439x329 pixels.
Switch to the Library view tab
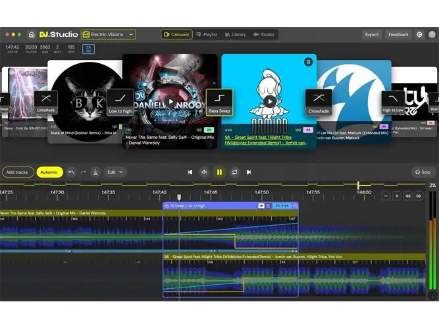236,34
